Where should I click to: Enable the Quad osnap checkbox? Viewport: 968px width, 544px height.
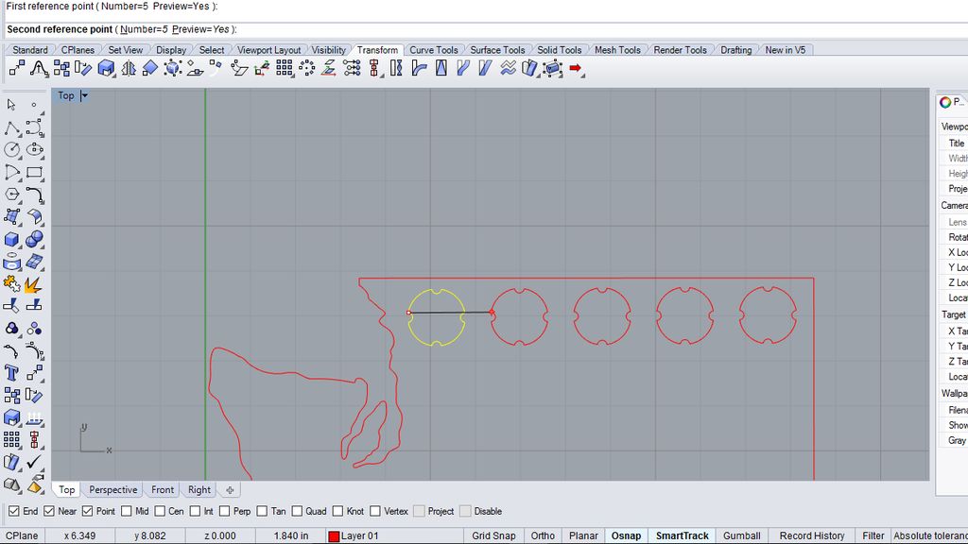(x=297, y=511)
